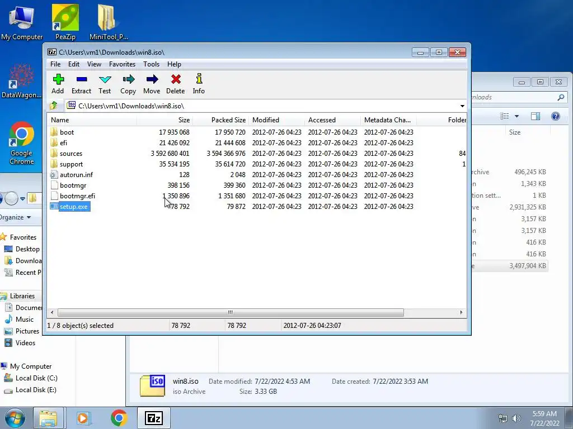Click the horizontal scrollbar thumb
573x429 pixels.
231,313
